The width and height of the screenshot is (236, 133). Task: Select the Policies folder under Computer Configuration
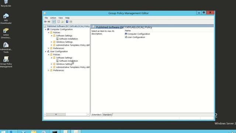[56, 33]
